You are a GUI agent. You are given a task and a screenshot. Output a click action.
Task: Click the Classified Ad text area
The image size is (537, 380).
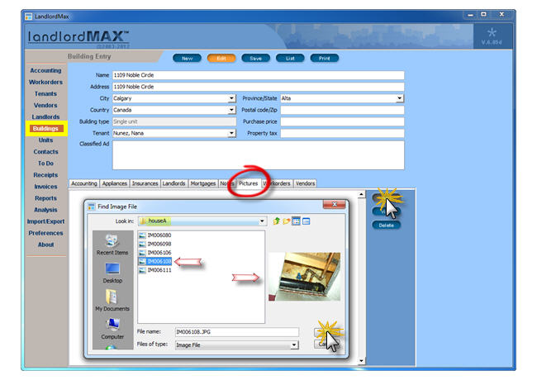click(x=259, y=155)
